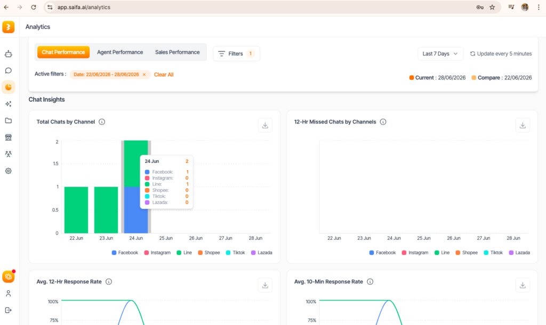This screenshot has height=325, width=546.
Task: Toggle Line legend in Total Chats chart
Action: pyautogui.click(x=184, y=253)
